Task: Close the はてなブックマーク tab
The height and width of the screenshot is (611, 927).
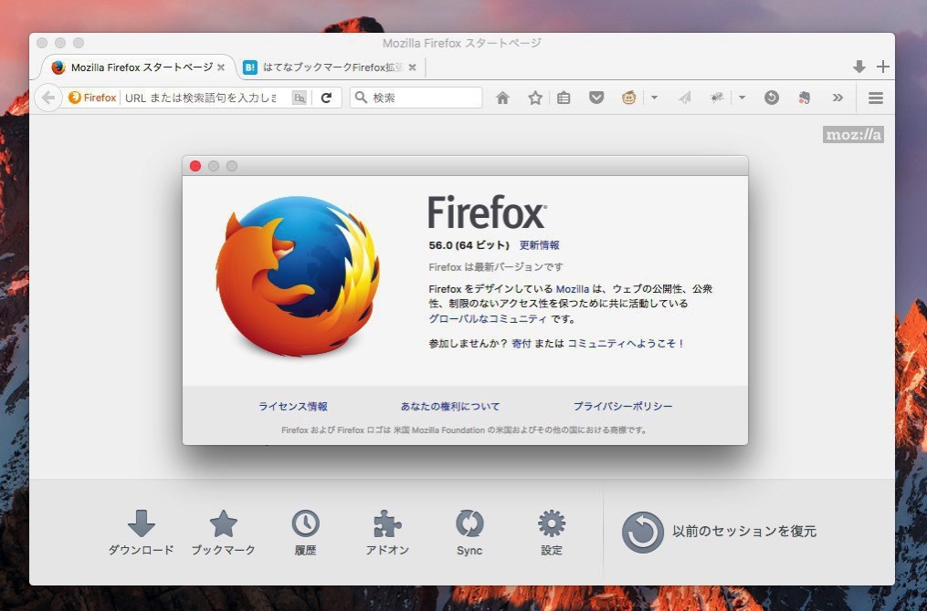Action: coord(413,67)
